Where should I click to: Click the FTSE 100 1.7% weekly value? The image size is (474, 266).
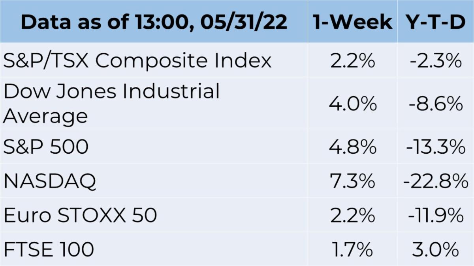(x=353, y=249)
